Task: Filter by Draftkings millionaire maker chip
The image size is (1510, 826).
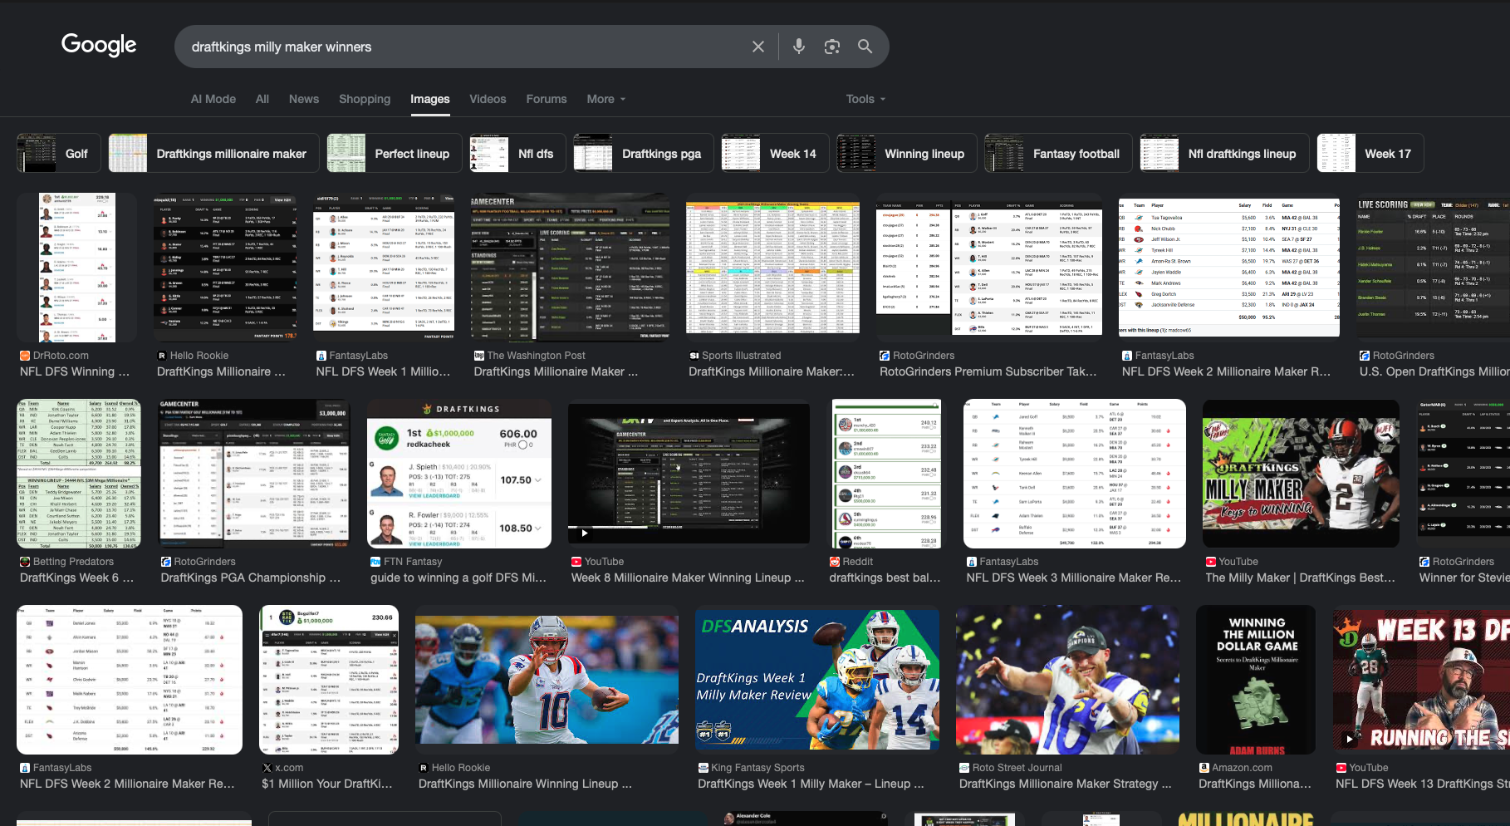Action: point(213,153)
